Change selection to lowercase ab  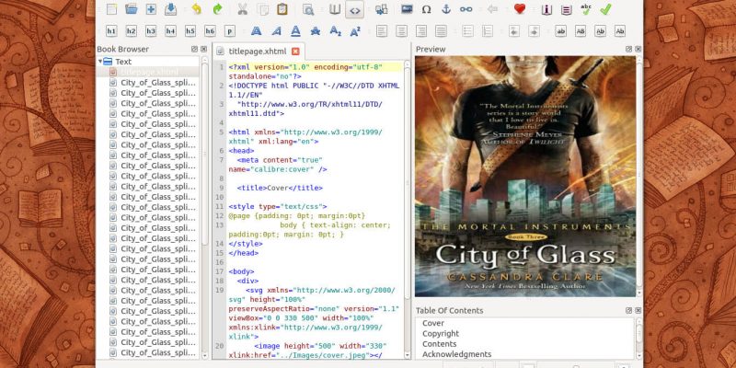tap(560, 31)
